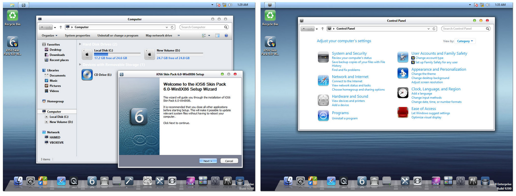This screenshot has height=196, width=516.
Task: Open the View by Category dropdown
Action: pyautogui.click(x=465, y=41)
